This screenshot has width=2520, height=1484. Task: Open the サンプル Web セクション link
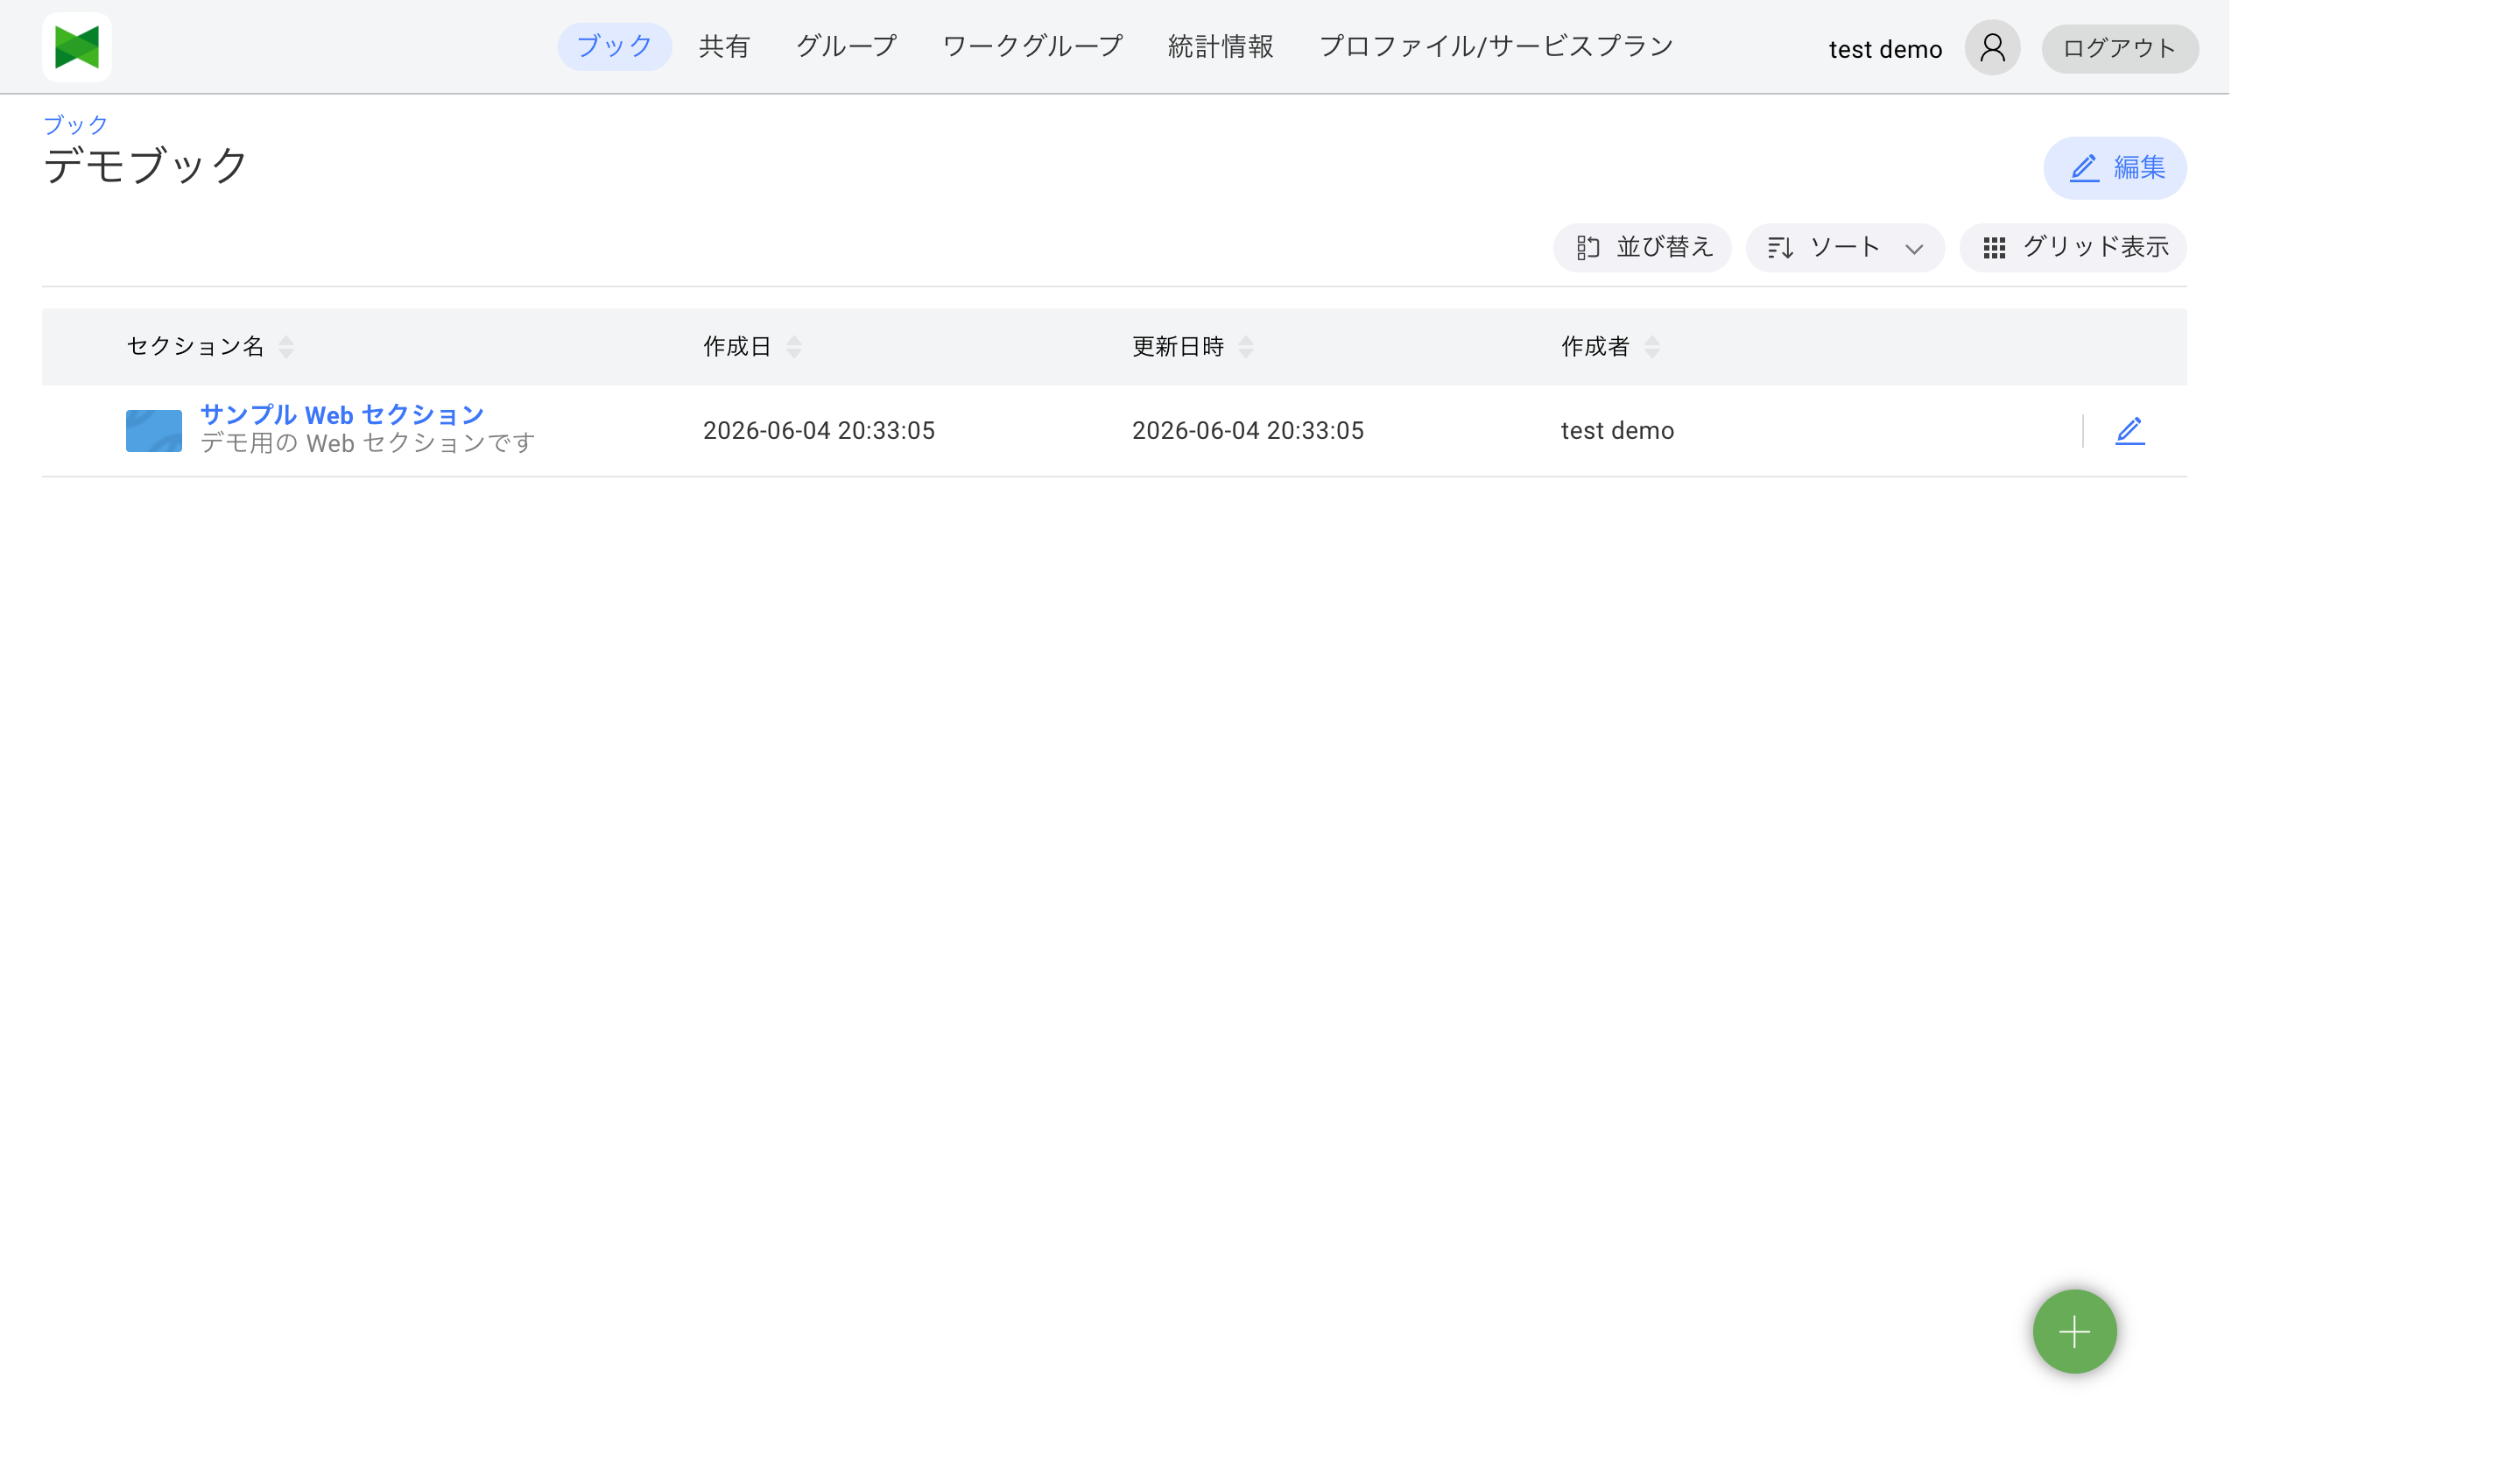[x=342, y=414]
